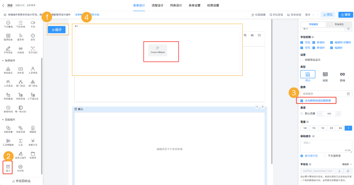Click the 定位 location component
Viewport: 354px width, 185px height.
click(x=33, y=37)
